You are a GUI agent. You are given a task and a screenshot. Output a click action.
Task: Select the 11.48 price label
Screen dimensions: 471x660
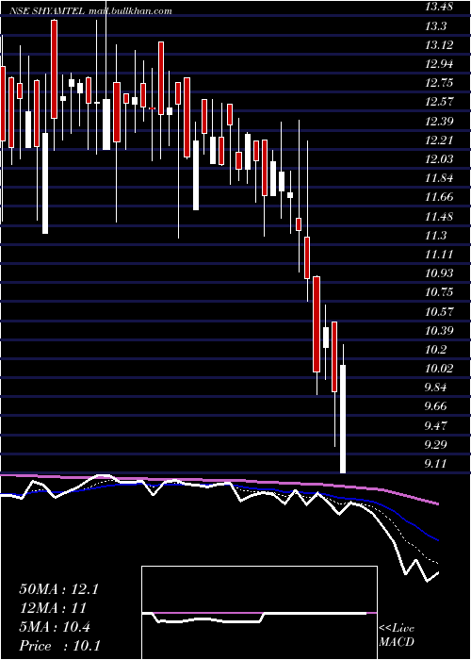click(439, 216)
